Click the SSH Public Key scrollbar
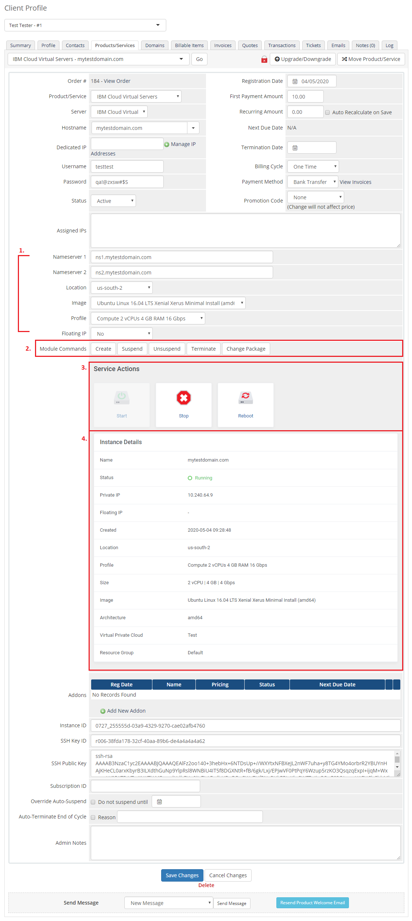Screen dimensions: 412x921 click(x=397, y=760)
